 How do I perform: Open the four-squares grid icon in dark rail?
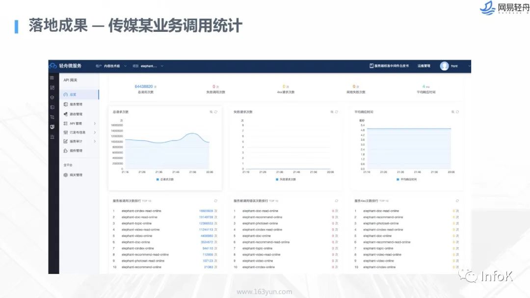(x=52, y=88)
